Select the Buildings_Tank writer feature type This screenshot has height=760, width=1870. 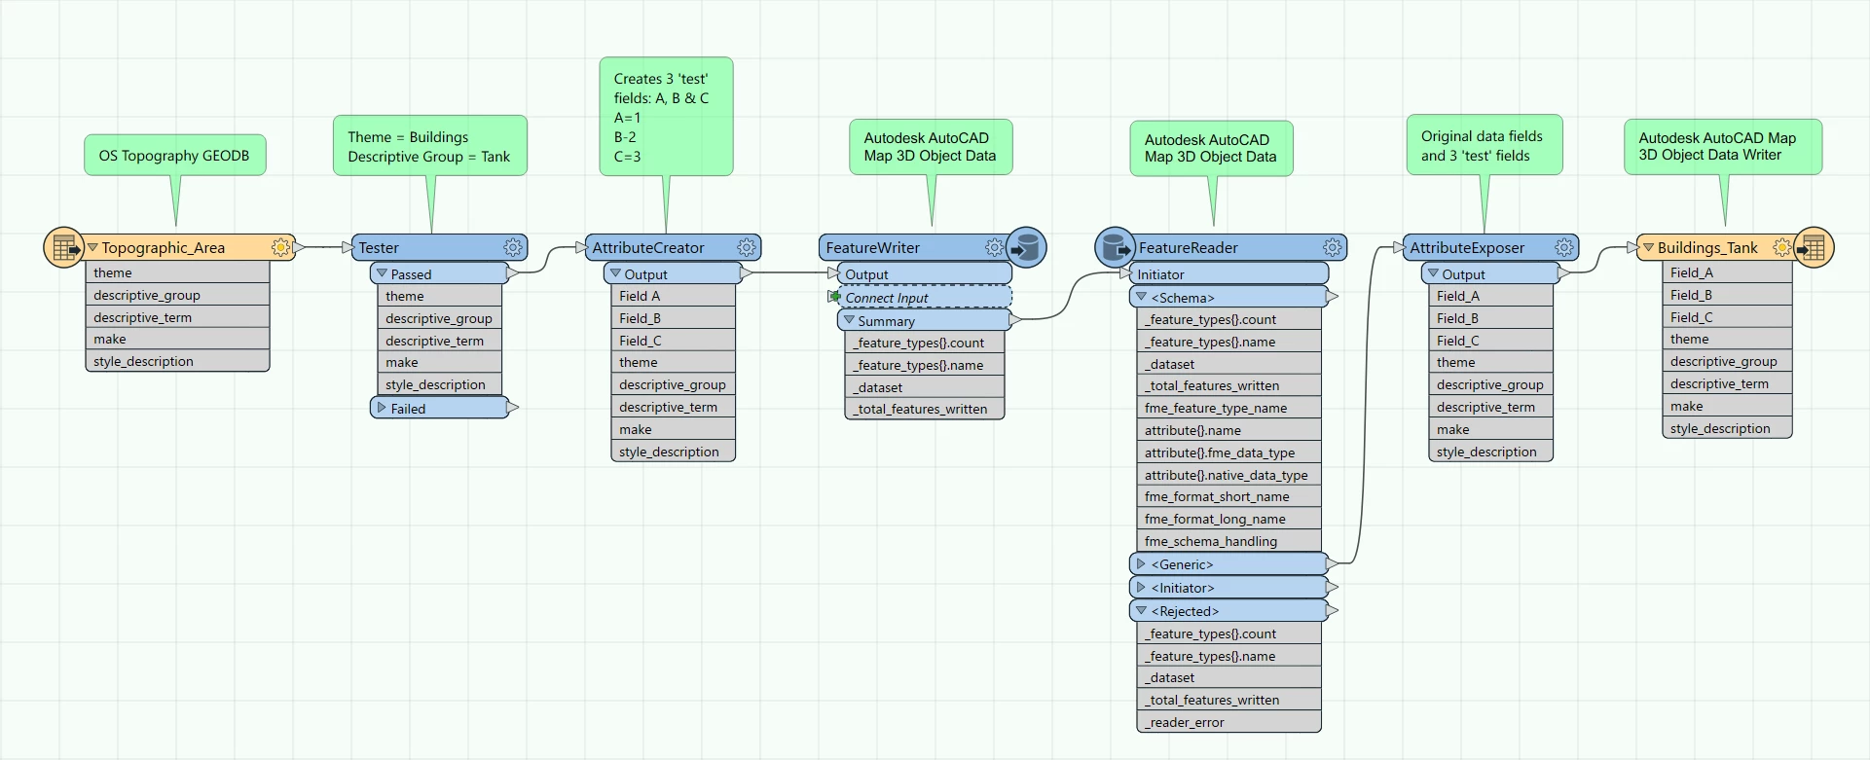coord(1707,248)
